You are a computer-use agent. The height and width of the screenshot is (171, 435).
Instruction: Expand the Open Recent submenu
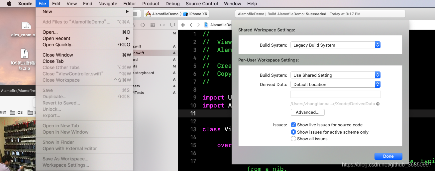point(84,38)
